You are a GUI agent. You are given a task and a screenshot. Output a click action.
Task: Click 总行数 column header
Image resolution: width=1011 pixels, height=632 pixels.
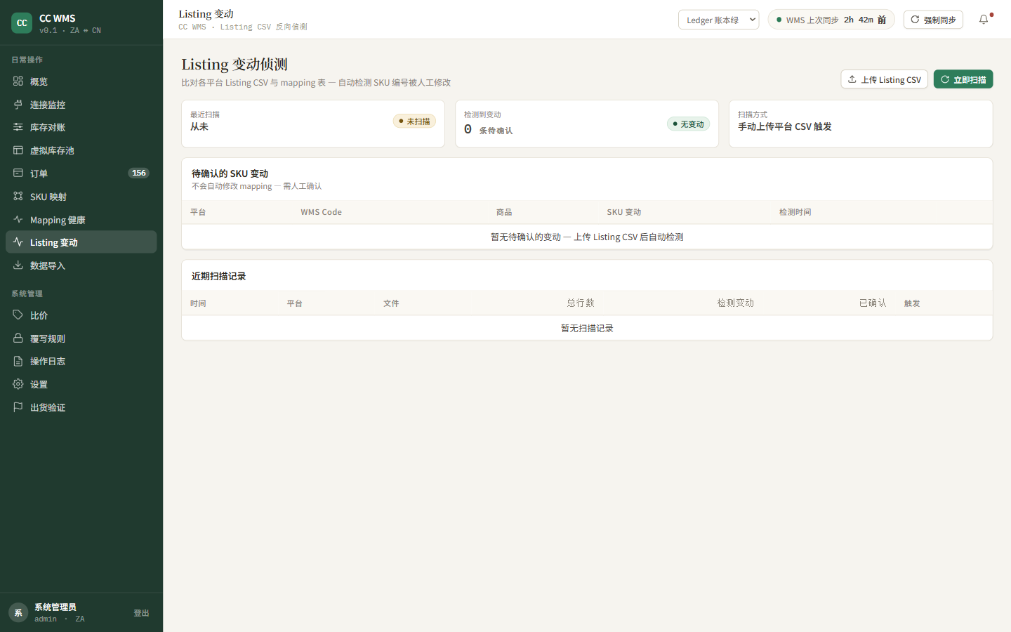(581, 303)
